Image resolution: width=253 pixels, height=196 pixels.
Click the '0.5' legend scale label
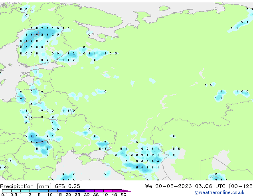(14, 194)
